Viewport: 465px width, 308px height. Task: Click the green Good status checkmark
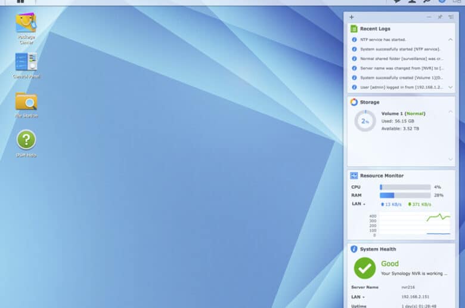(365, 268)
